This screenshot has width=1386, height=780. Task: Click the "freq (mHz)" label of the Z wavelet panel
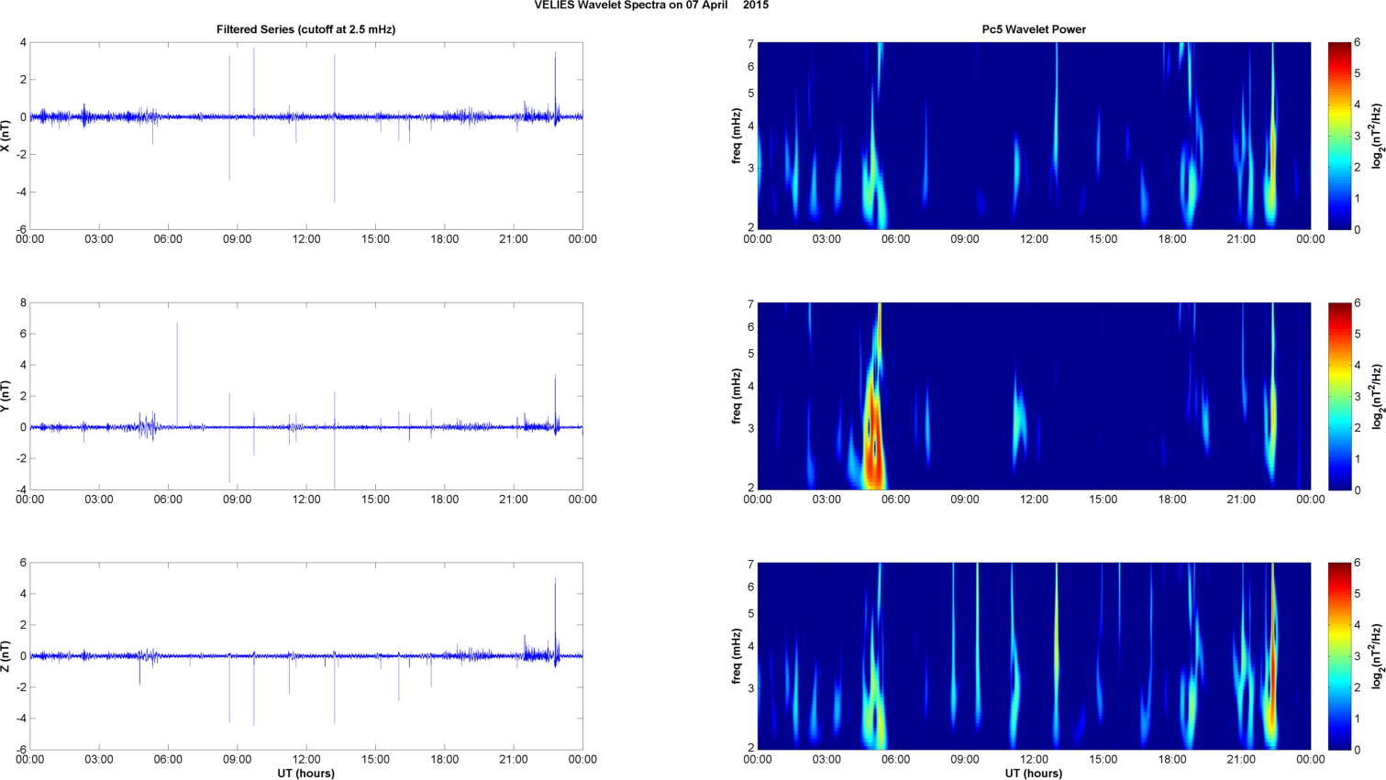(737, 656)
